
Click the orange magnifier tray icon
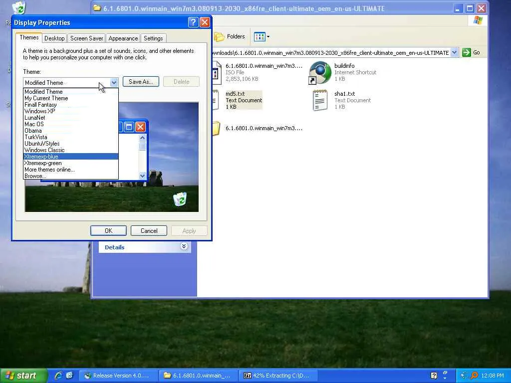click(474, 376)
